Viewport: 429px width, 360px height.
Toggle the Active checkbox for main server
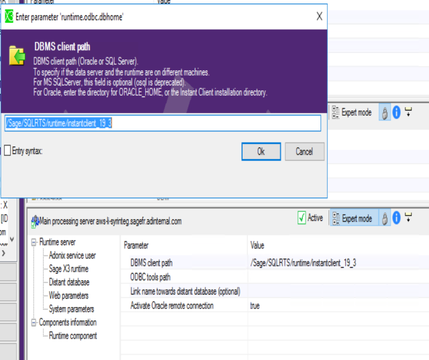pyautogui.click(x=302, y=218)
